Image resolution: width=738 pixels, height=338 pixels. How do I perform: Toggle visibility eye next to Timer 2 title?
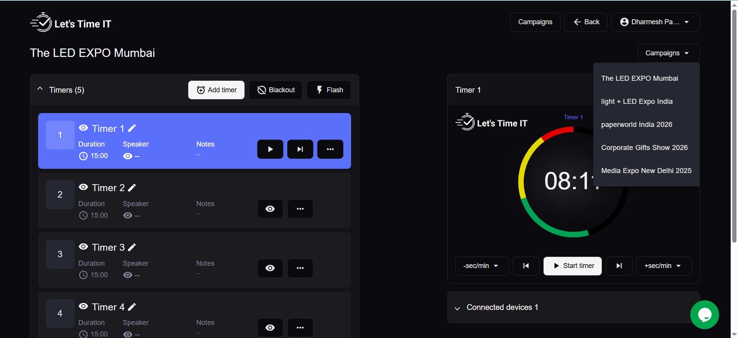tap(83, 187)
